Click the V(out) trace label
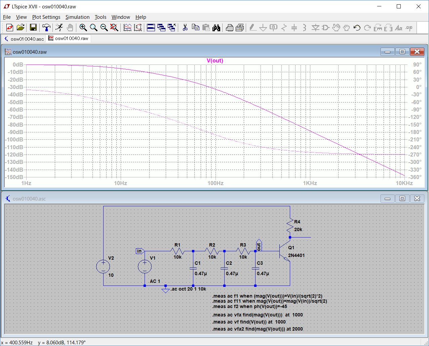Viewport: 429px width, 346px height. pos(215,61)
